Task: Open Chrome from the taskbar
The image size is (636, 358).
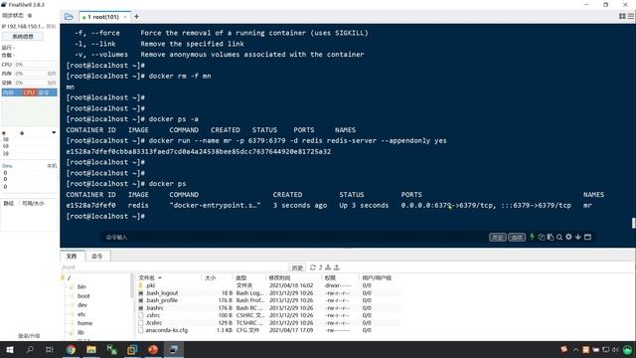Action: pyautogui.click(x=71, y=349)
